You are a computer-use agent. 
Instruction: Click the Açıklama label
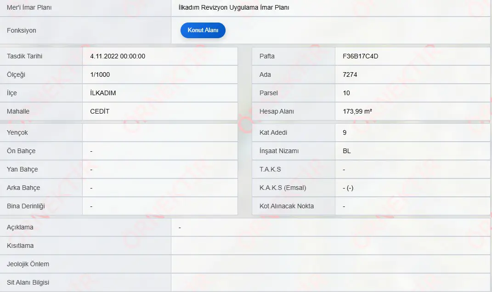tap(20, 227)
